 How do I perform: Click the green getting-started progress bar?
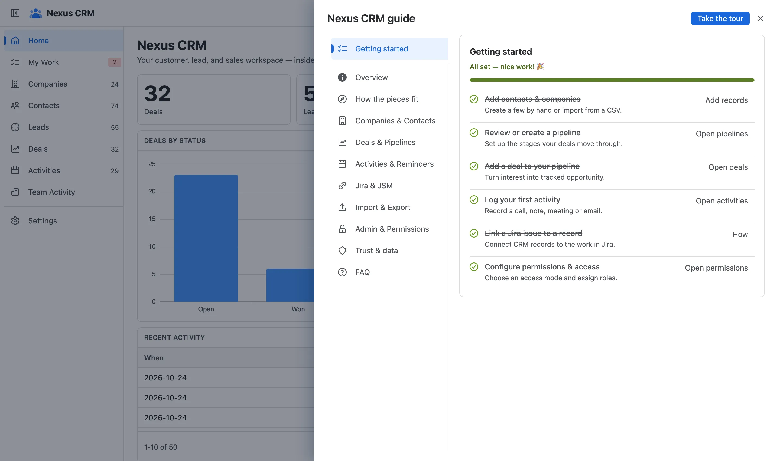tap(612, 80)
